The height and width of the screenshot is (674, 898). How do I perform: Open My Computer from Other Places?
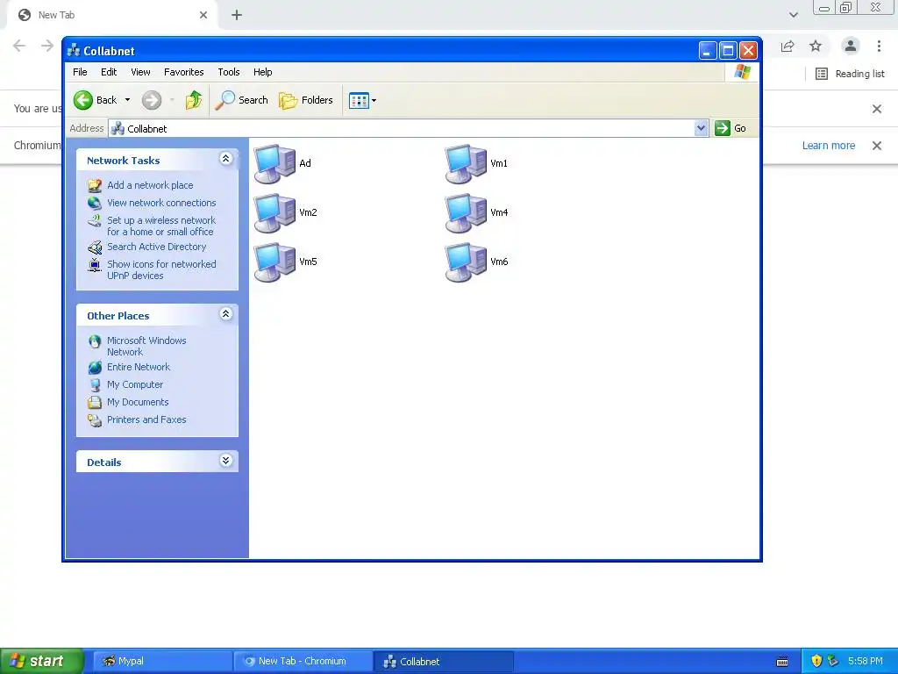pos(135,384)
